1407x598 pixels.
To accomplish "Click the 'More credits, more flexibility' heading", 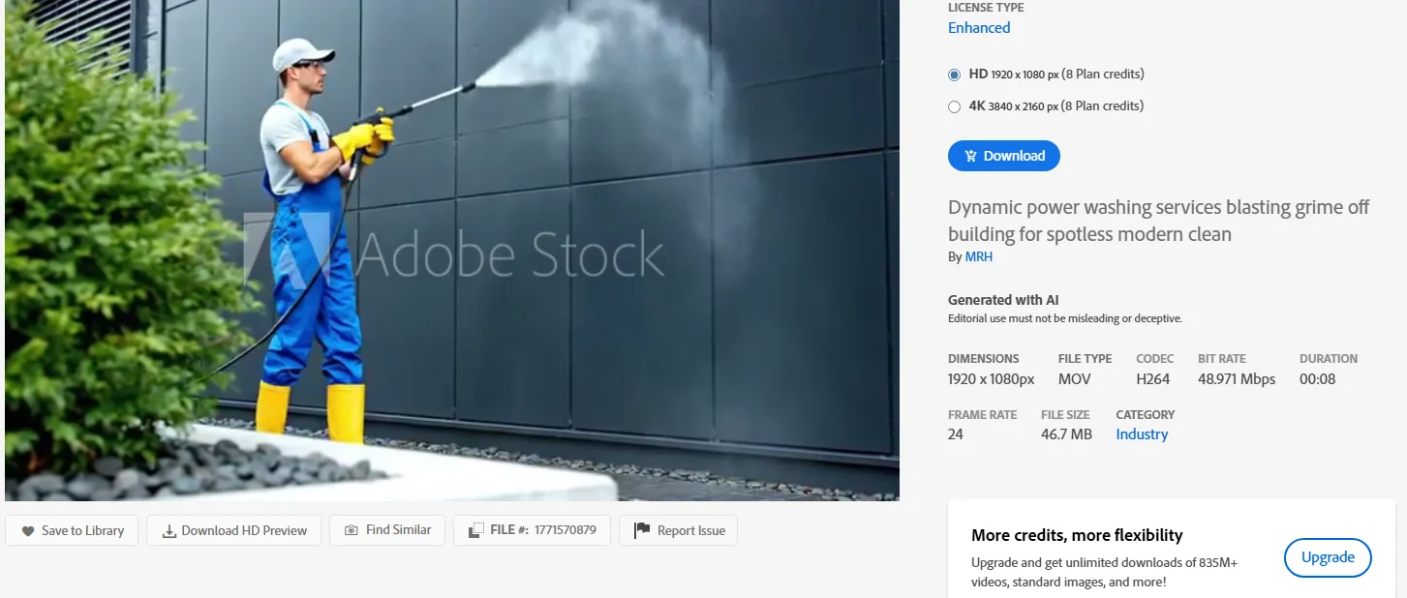I will [x=1077, y=535].
